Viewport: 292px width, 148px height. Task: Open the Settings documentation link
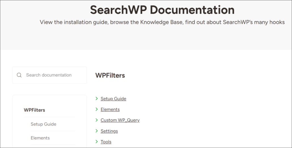pos(109,131)
